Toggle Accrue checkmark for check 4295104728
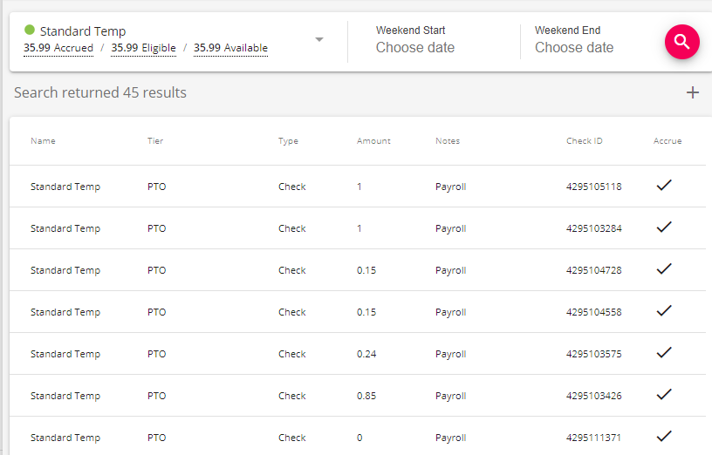The image size is (712, 455). click(x=664, y=268)
